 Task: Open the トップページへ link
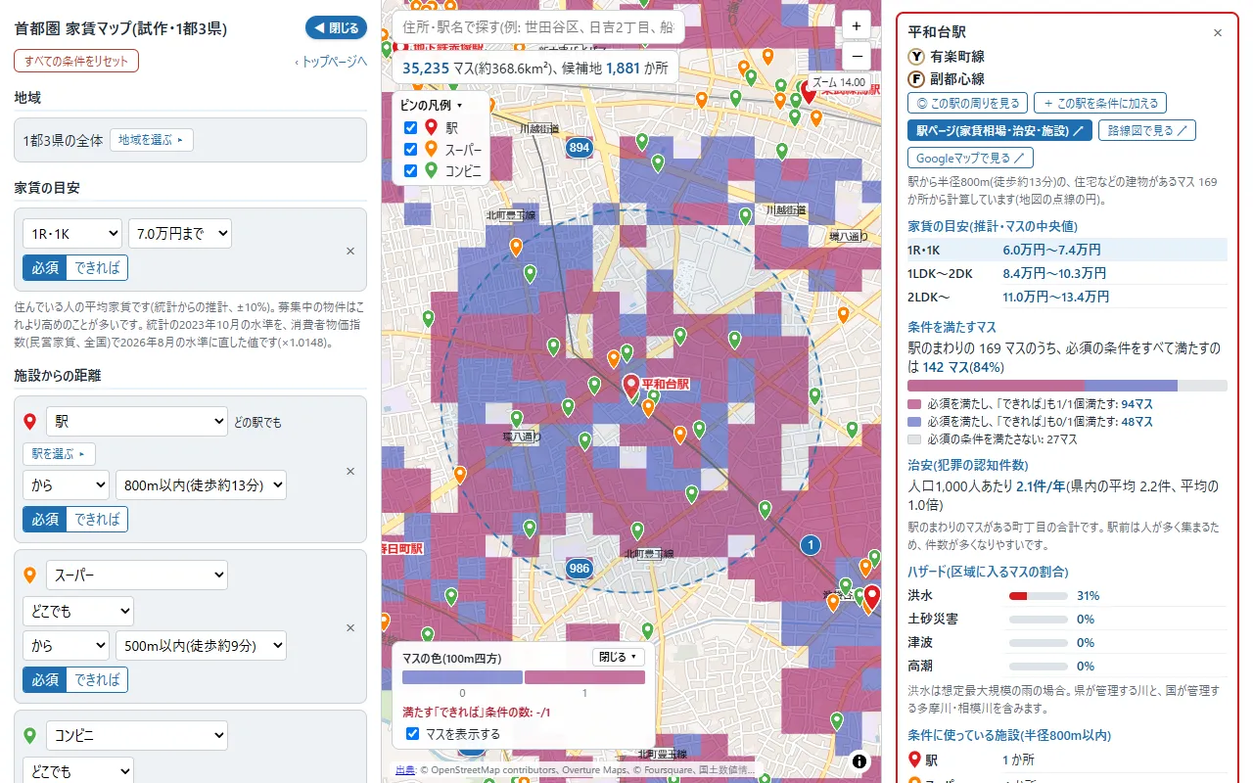(331, 61)
